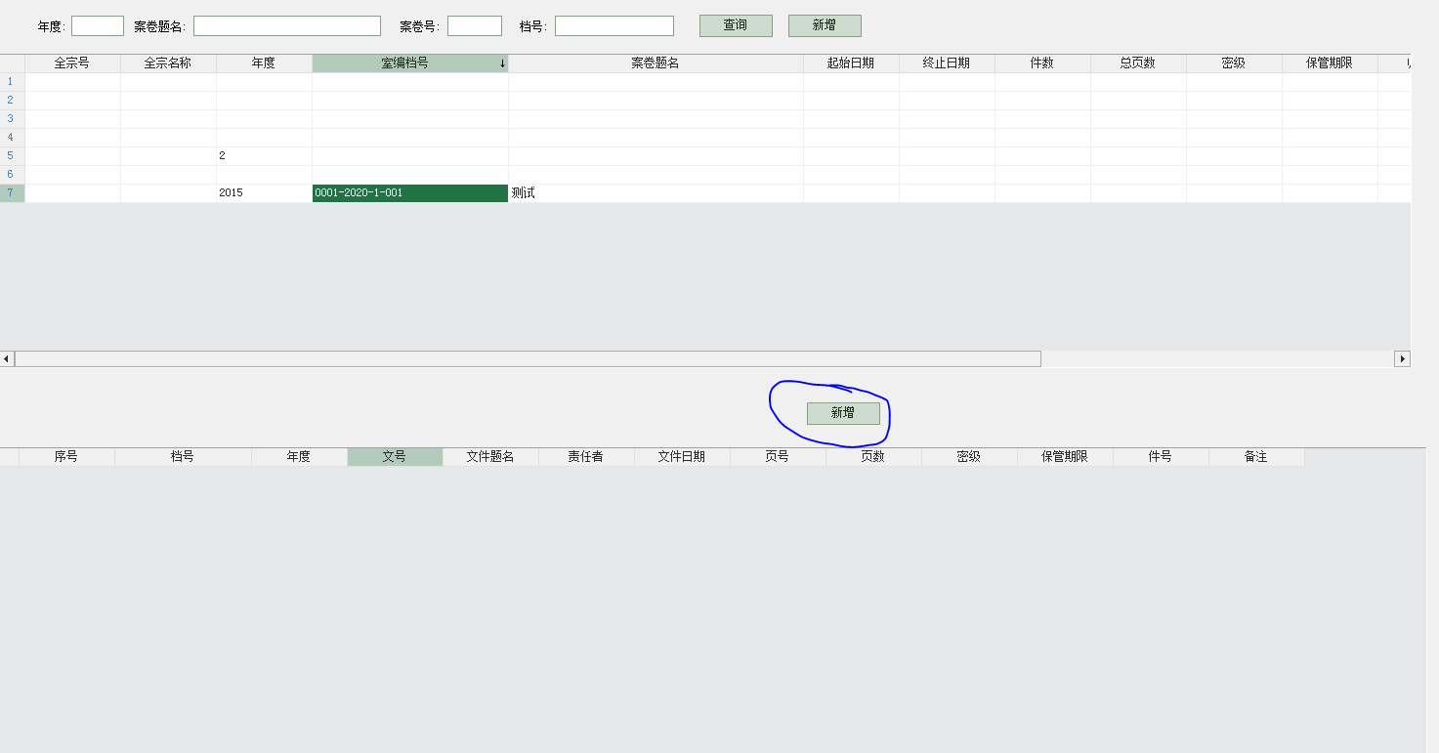The height and width of the screenshot is (753, 1439).
Task: Click the 文号 column header in lower table
Action: [x=395, y=457]
